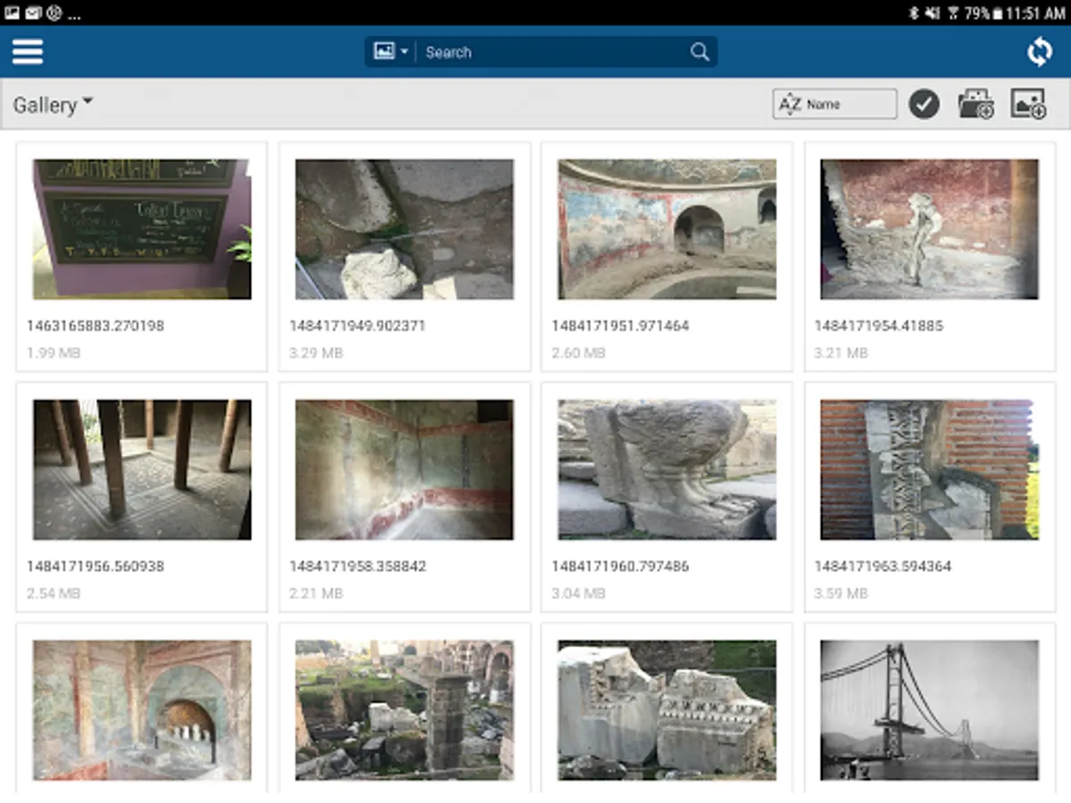Select file name 1484171960.797486
The image size is (1071, 803).
(x=620, y=566)
